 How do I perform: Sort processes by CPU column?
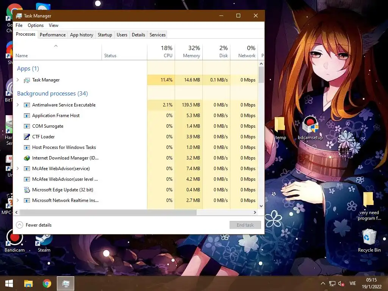pos(161,52)
